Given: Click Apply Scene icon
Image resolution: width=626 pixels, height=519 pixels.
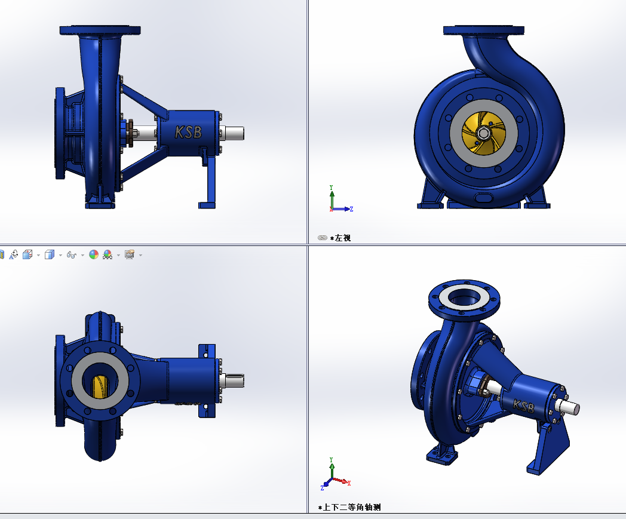Looking at the screenshot, I should tap(108, 254).
